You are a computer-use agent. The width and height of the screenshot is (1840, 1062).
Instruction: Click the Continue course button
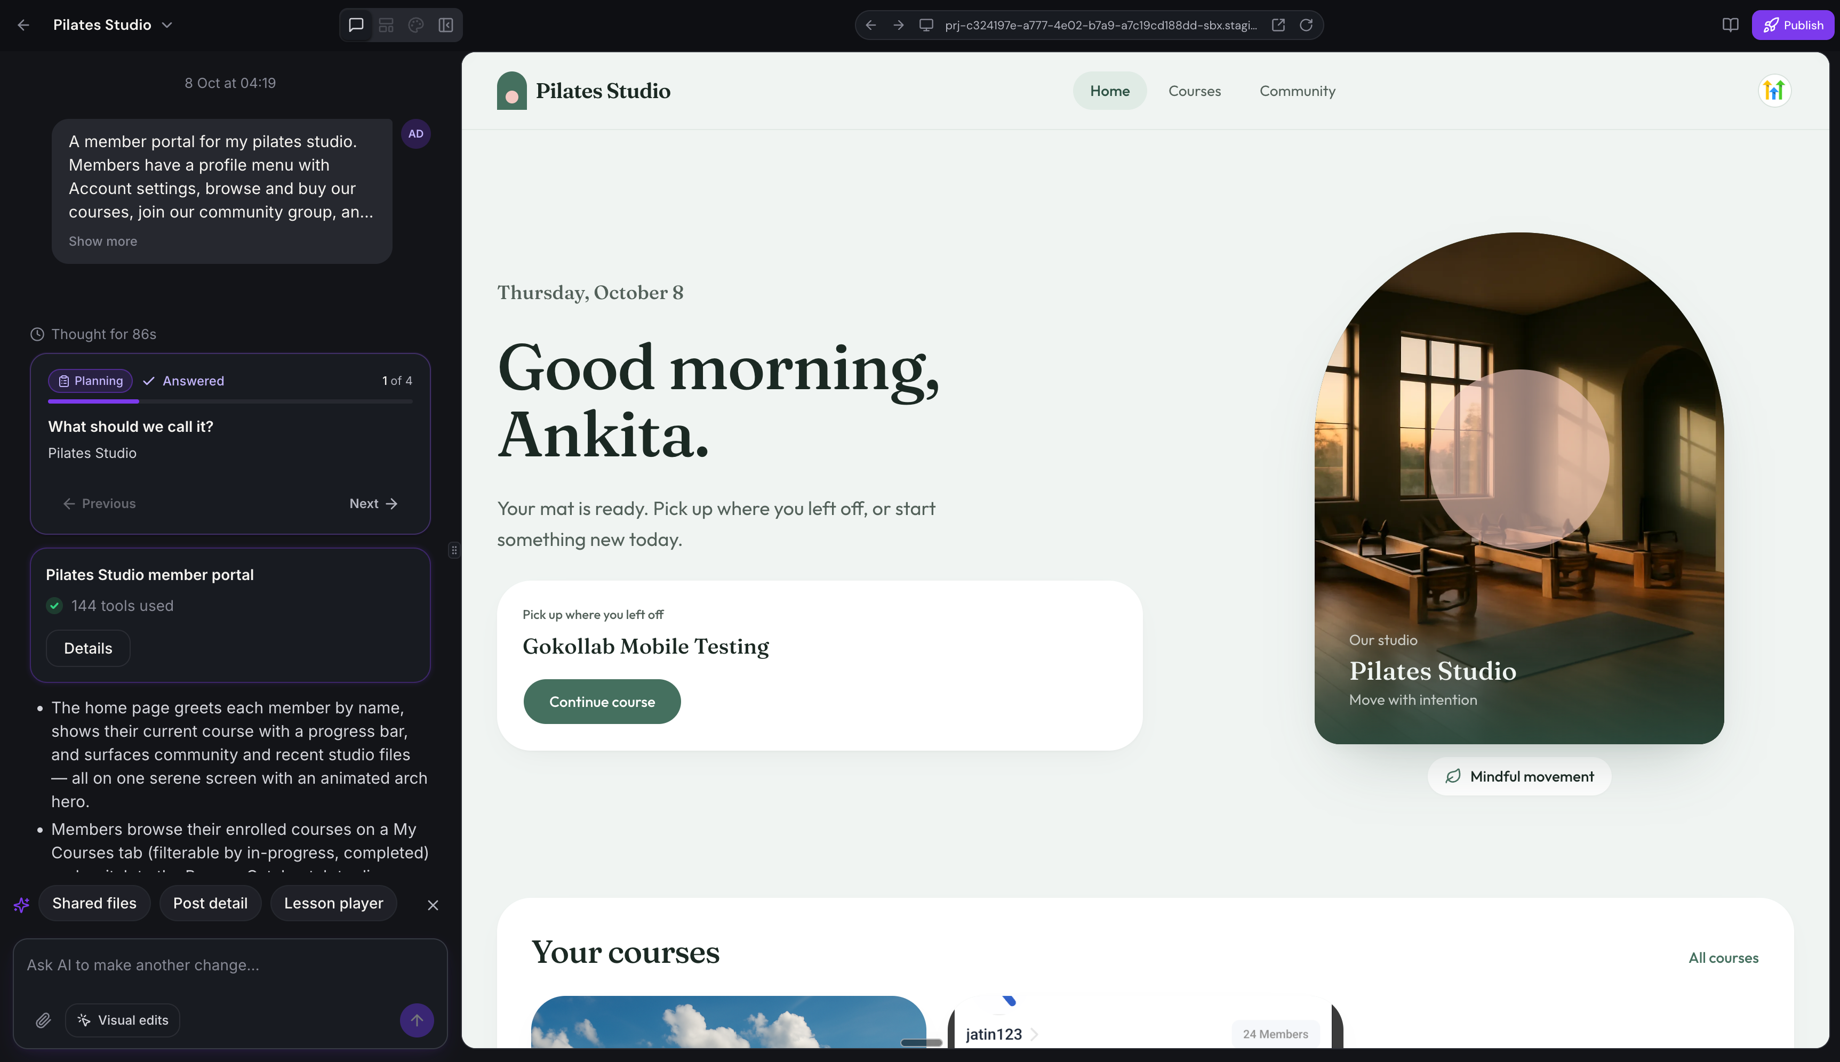[x=602, y=702]
